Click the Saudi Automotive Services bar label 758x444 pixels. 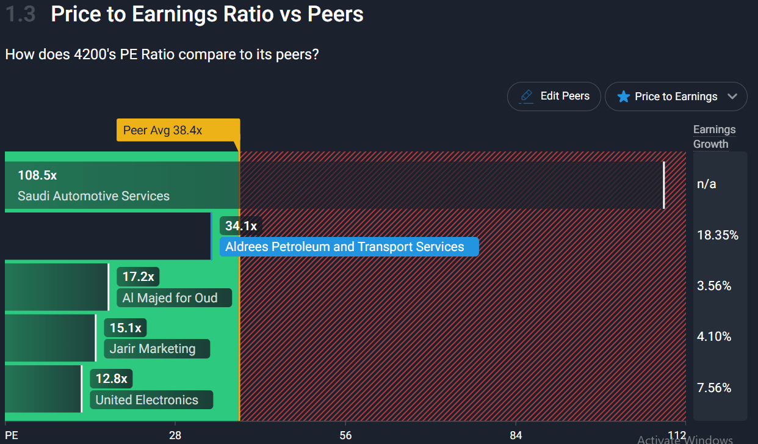click(x=93, y=196)
